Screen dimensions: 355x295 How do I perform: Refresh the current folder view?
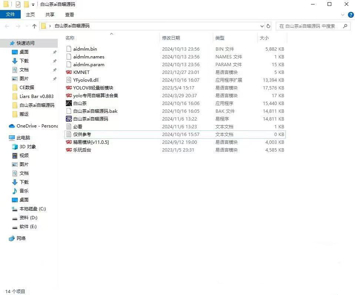click(x=268, y=26)
